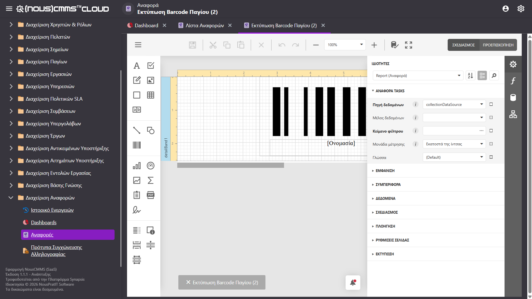Toggle fullscreen mode for designer
Viewport: 532px width, 299px height.
409,45
